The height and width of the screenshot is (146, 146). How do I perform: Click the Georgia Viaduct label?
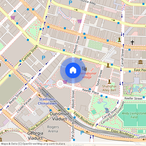[35, 136]
